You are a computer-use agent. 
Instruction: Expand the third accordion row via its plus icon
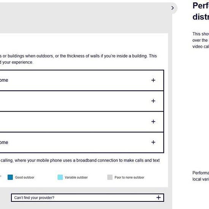(x=153, y=122)
